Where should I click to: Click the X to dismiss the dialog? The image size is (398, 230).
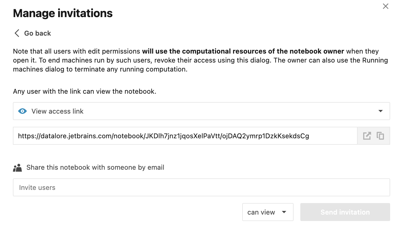pos(385,6)
